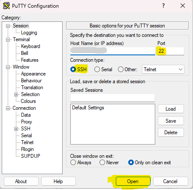The height and width of the screenshot is (190, 193).
Task: Click the Open button to connect
Action: coord(133,181)
